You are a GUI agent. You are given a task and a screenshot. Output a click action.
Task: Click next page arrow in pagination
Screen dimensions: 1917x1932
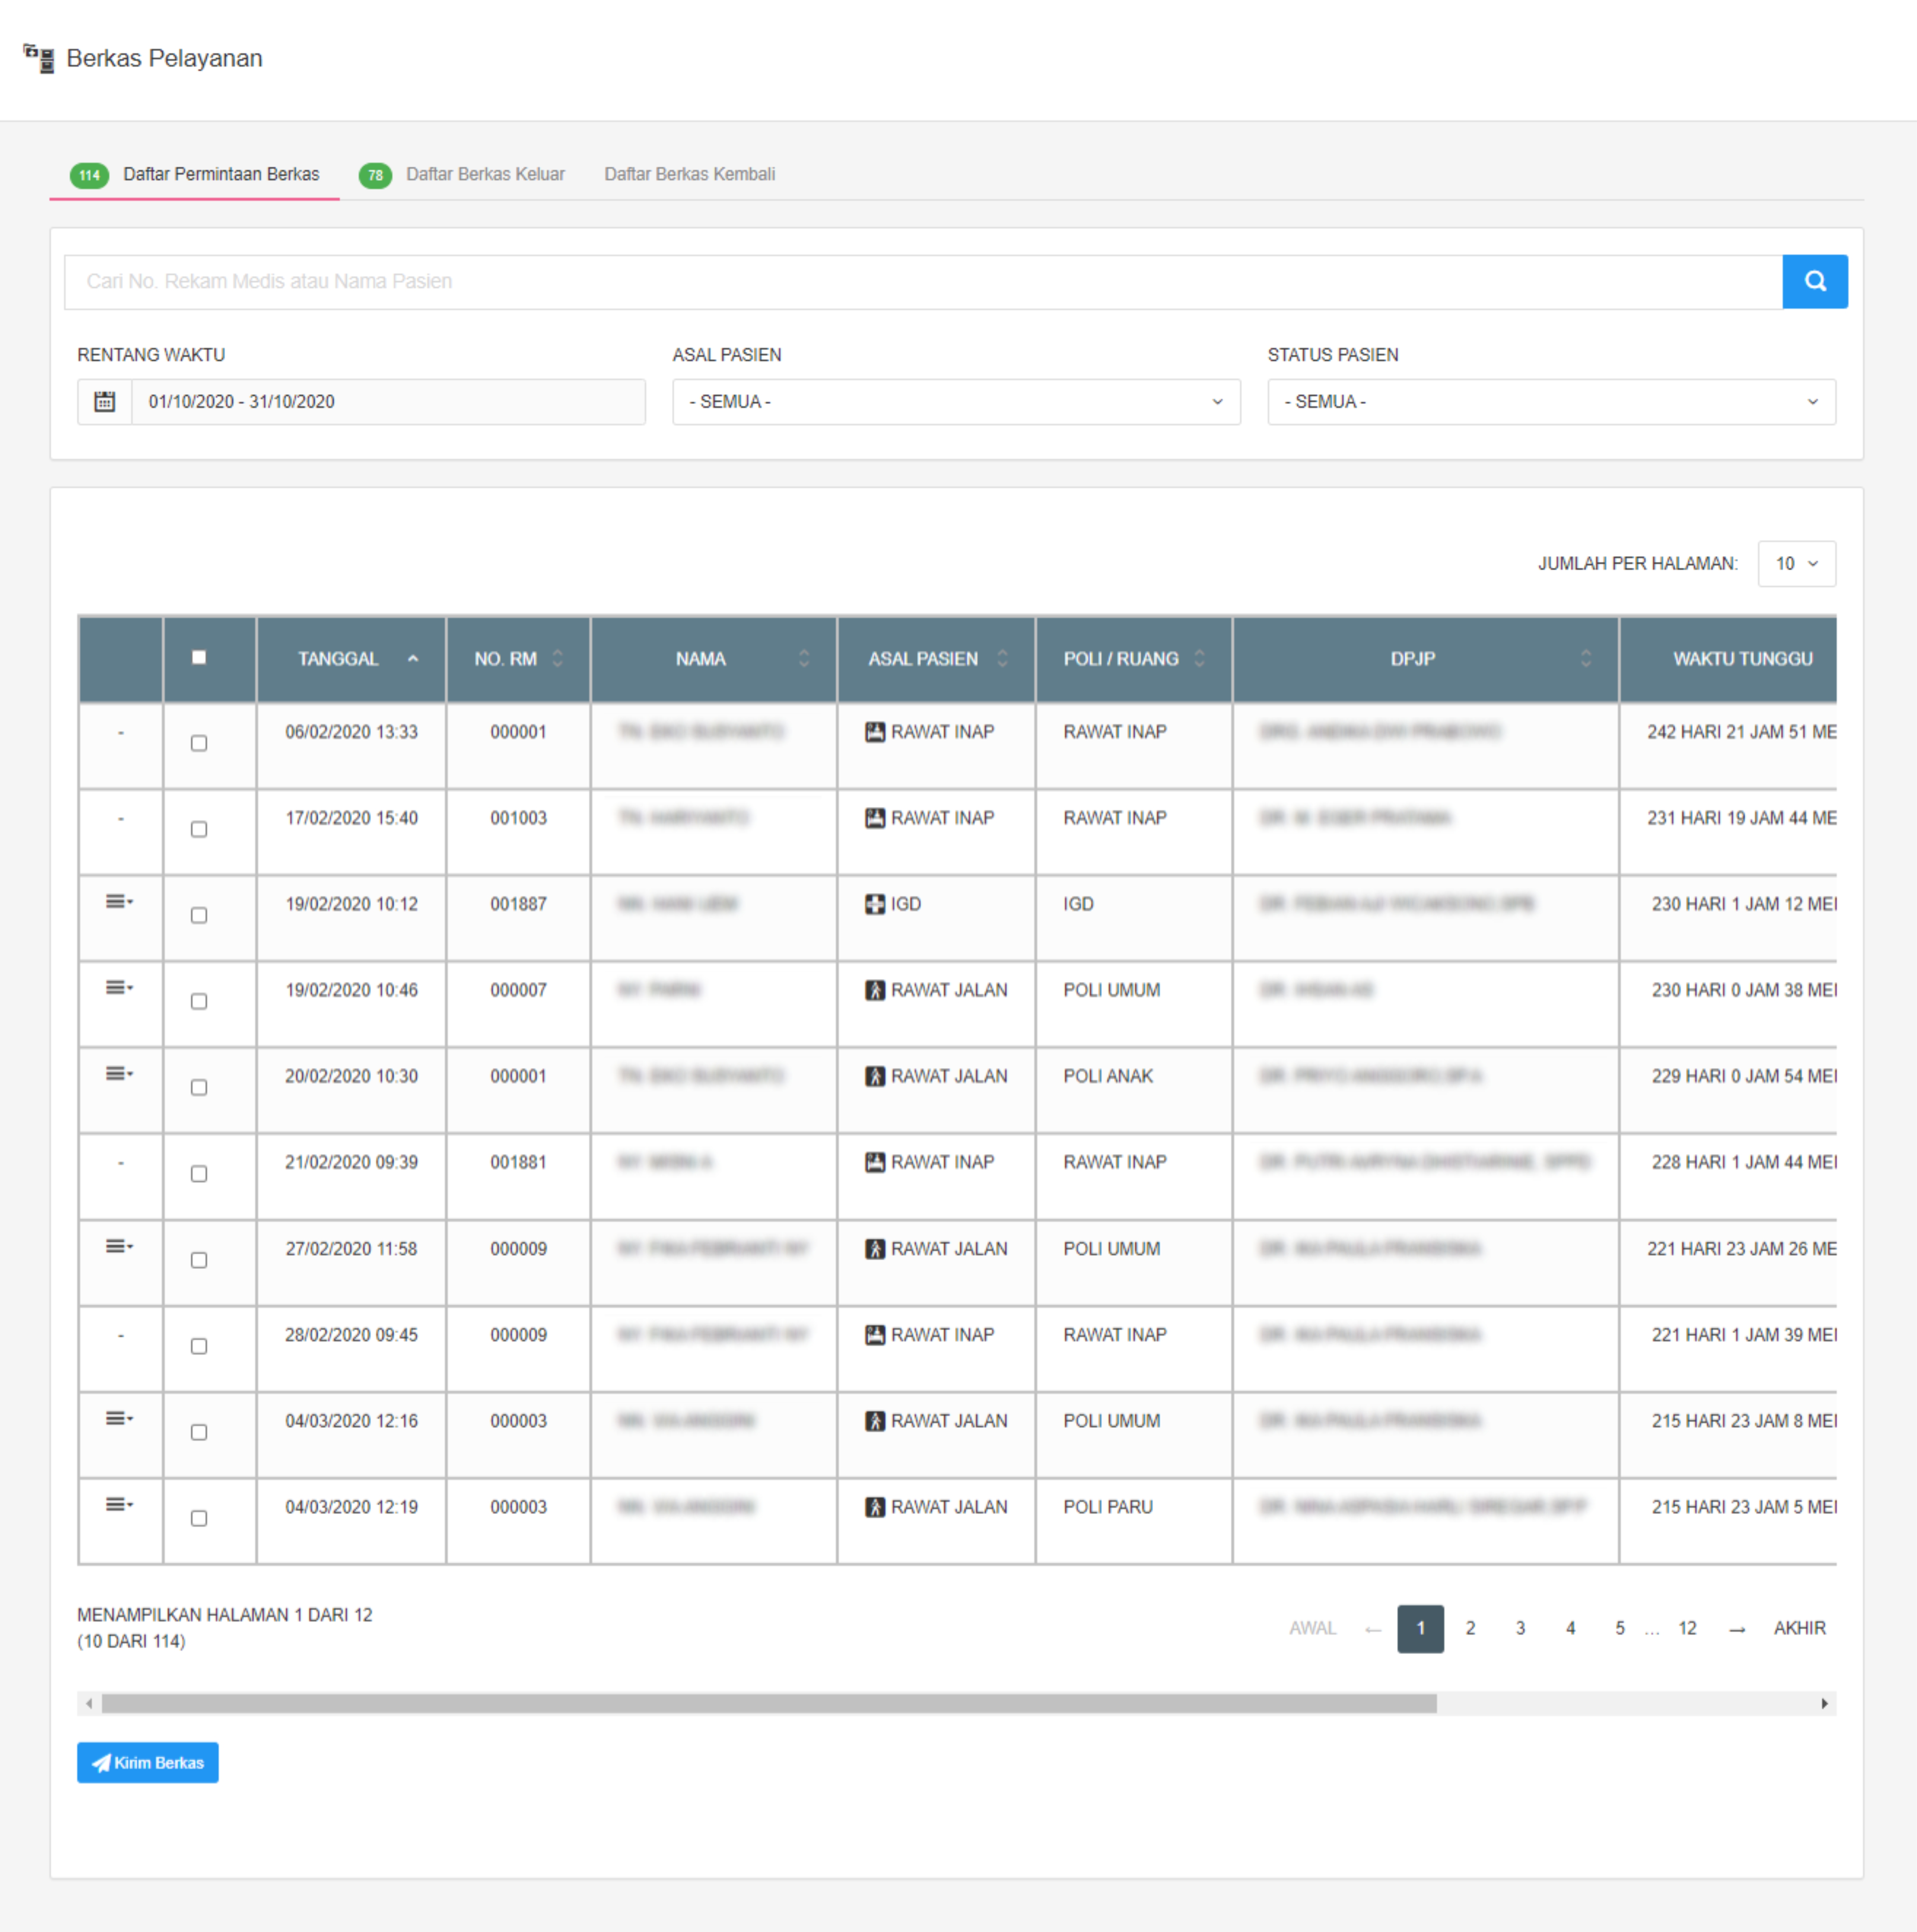1737,1629
